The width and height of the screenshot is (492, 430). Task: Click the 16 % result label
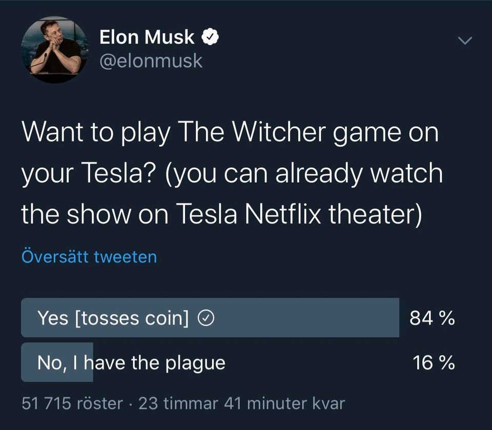tap(434, 363)
